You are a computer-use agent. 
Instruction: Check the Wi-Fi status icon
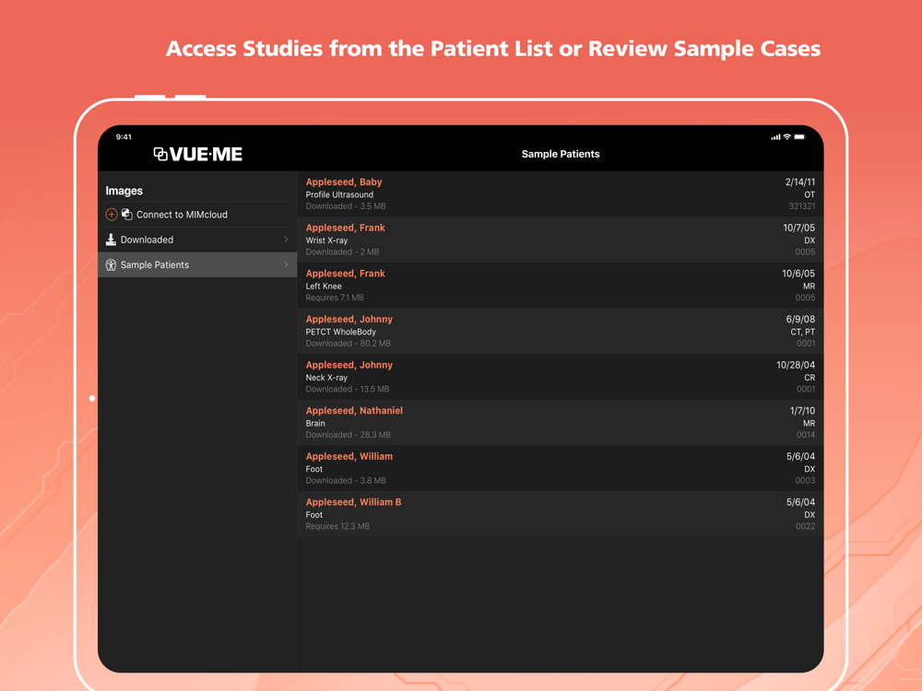click(786, 137)
